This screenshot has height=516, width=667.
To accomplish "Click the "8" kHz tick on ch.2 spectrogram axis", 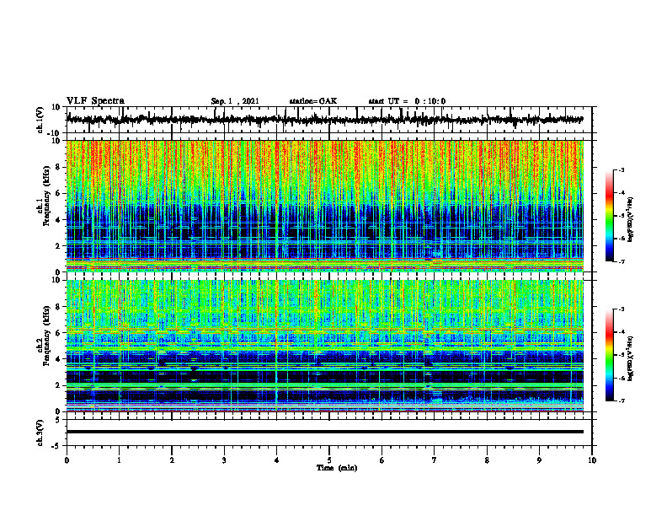I will [x=58, y=307].
